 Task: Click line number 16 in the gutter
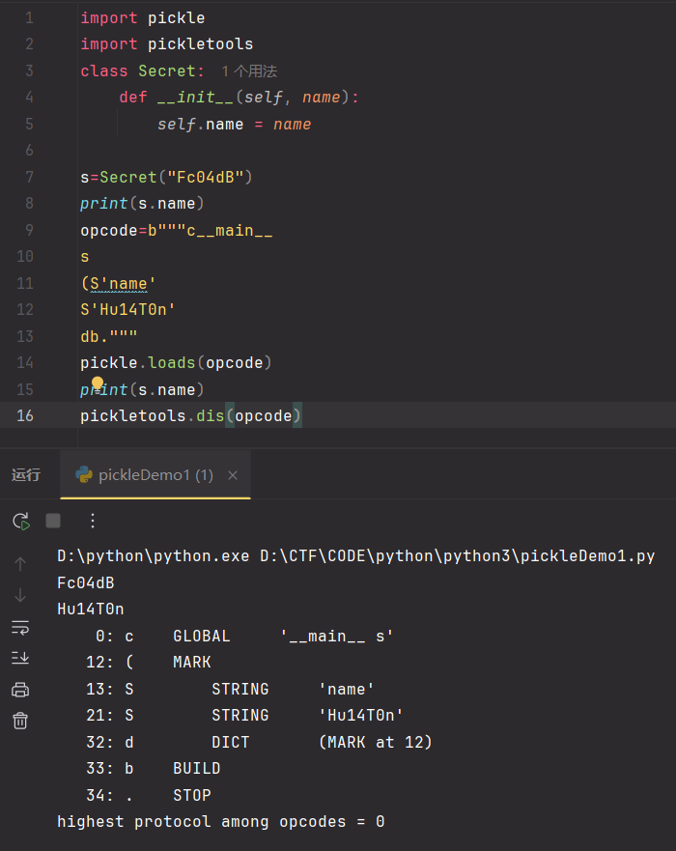pos(25,415)
